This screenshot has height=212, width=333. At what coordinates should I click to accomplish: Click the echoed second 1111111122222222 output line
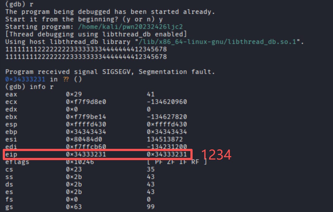(x=86, y=57)
